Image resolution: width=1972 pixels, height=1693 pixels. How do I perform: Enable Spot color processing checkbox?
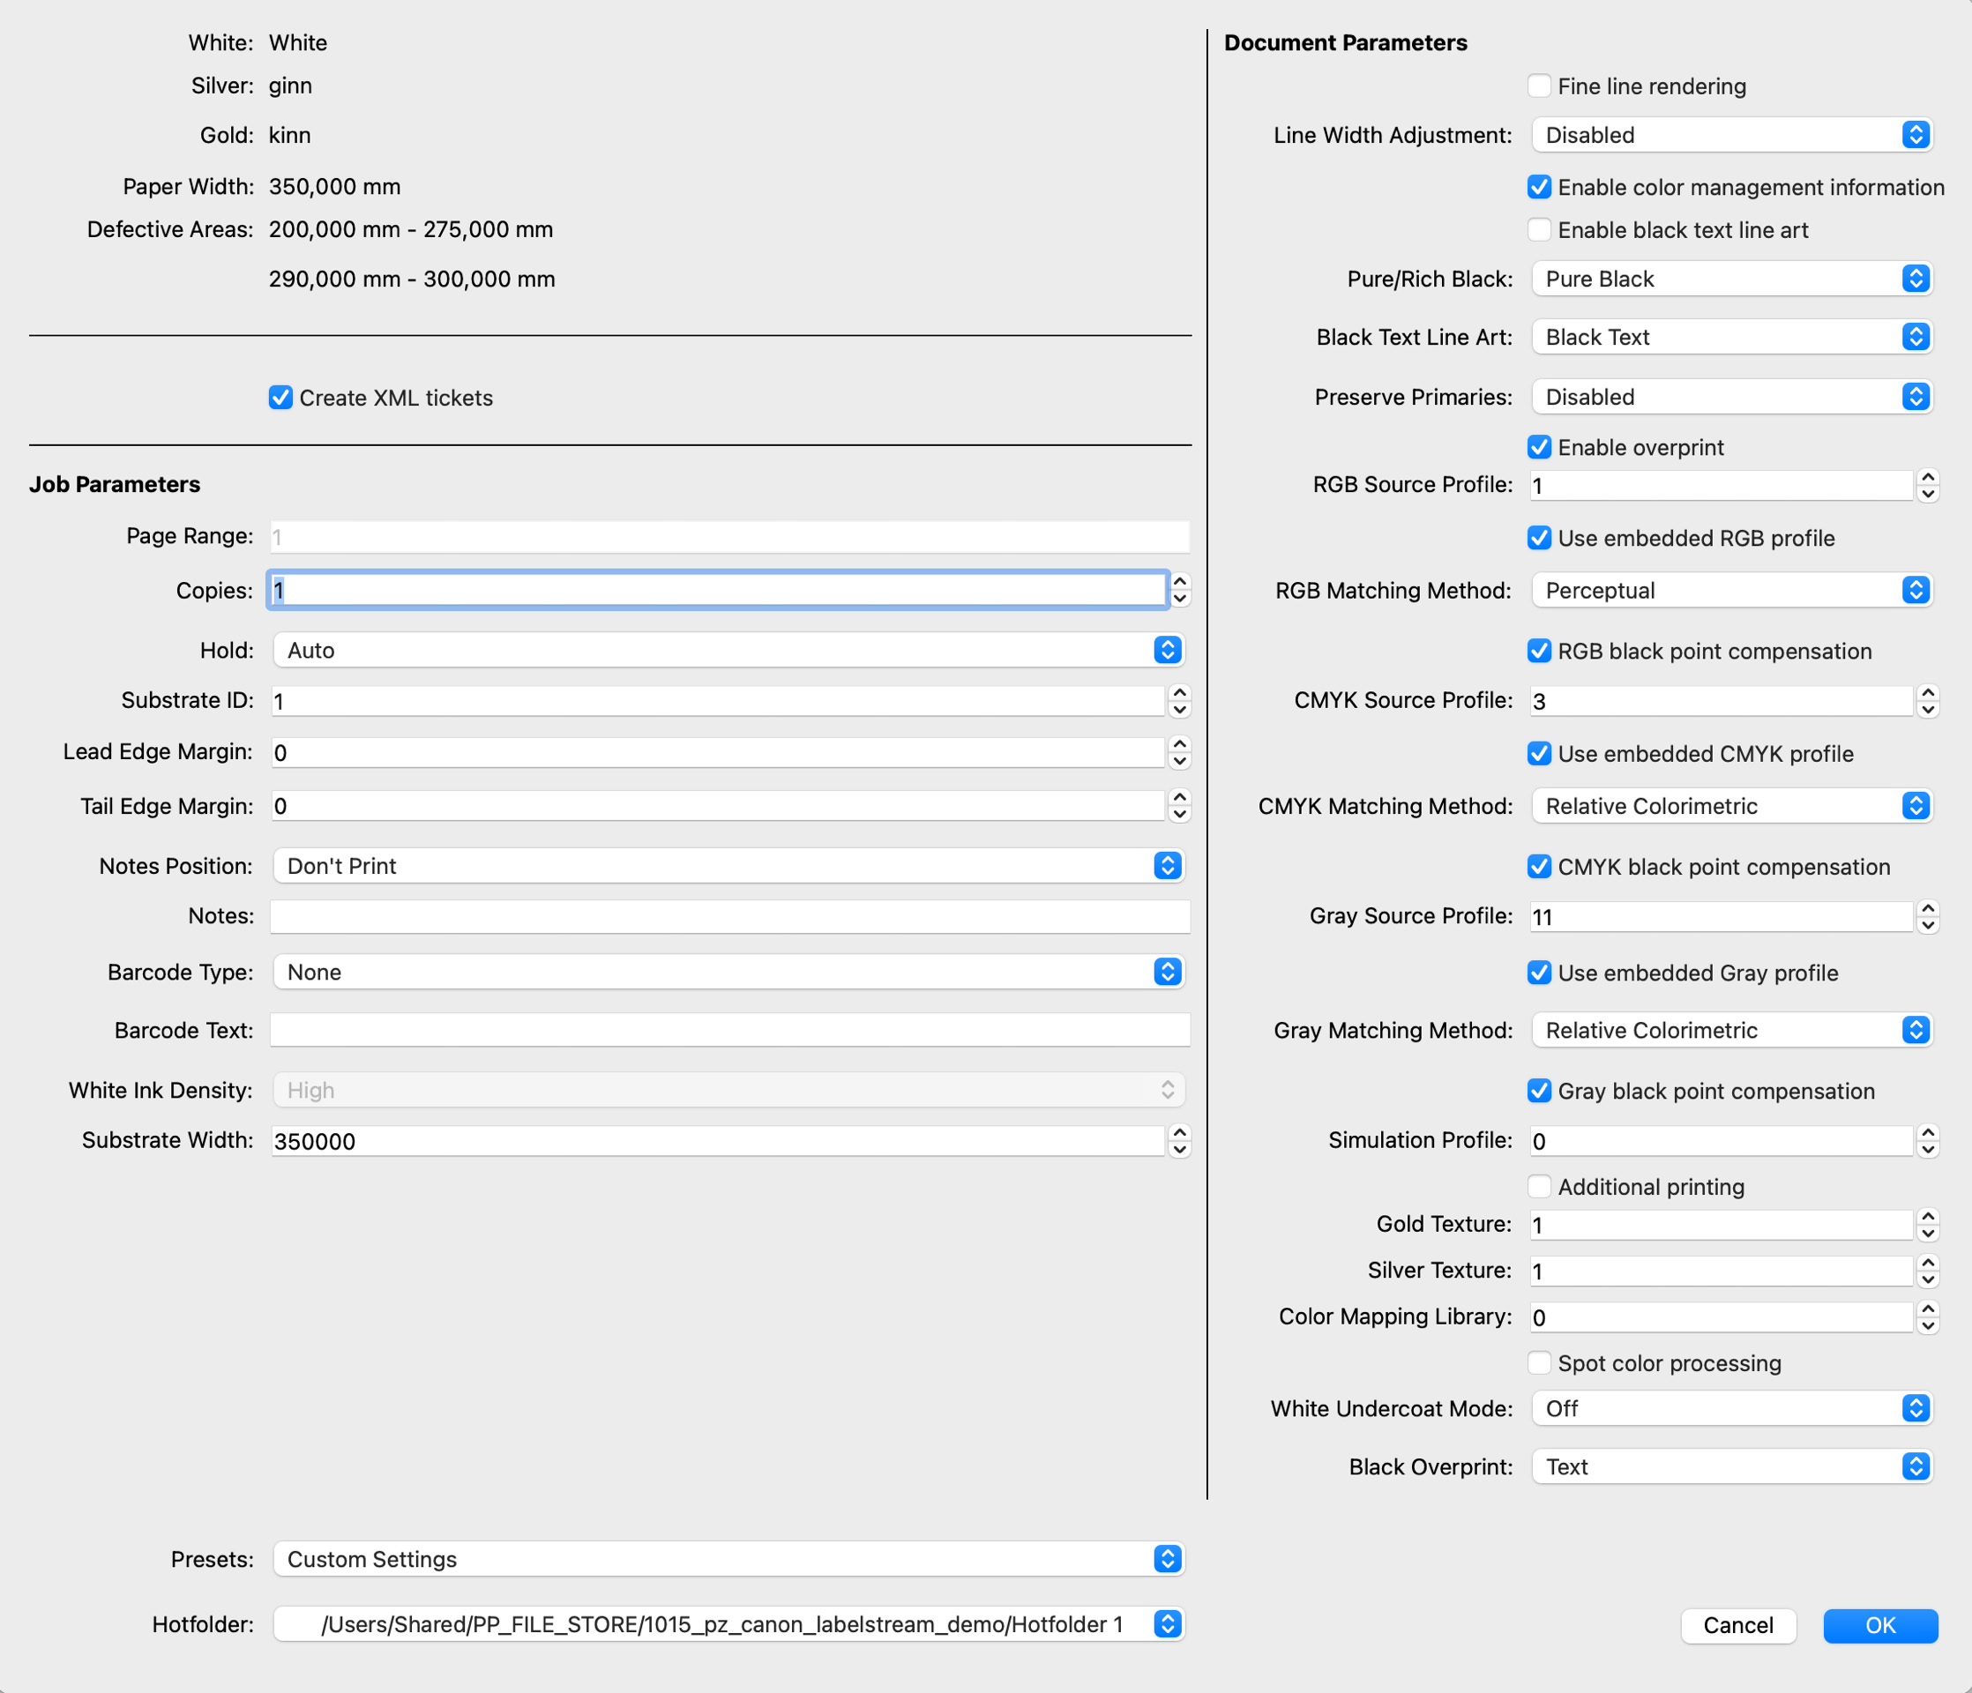tap(1539, 1362)
